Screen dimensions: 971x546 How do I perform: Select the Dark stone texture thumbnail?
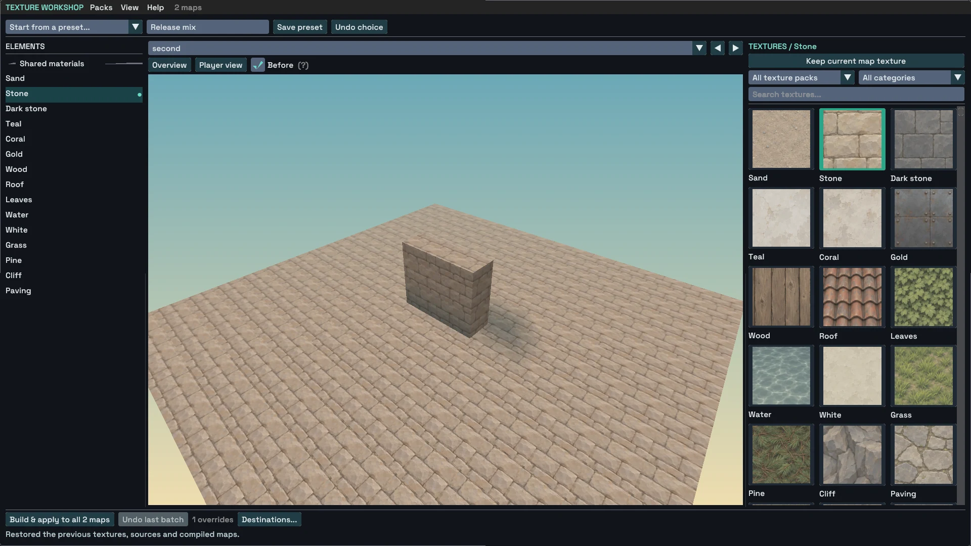tap(923, 139)
